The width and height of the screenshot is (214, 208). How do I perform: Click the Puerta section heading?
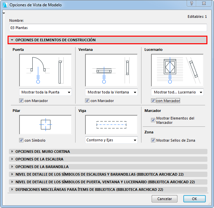click(18, 50)
